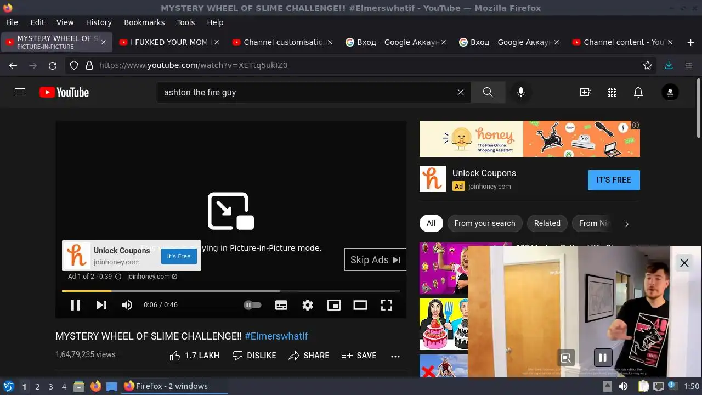Mute the player volume

pos(127,305)
